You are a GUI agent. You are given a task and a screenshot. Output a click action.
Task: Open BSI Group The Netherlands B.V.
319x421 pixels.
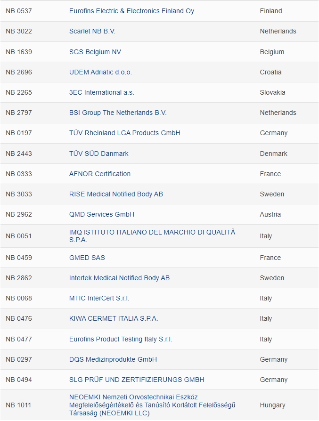(118, 113)
